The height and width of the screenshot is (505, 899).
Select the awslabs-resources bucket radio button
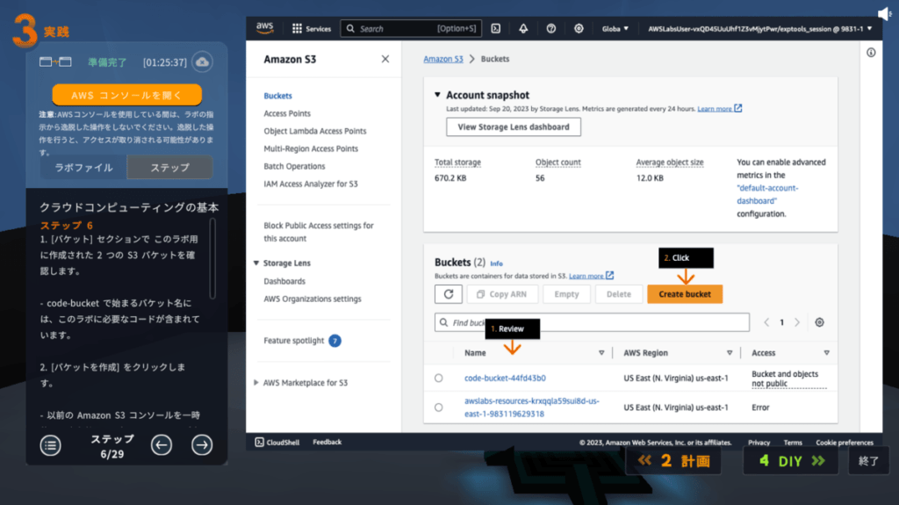tap(439, 408)
